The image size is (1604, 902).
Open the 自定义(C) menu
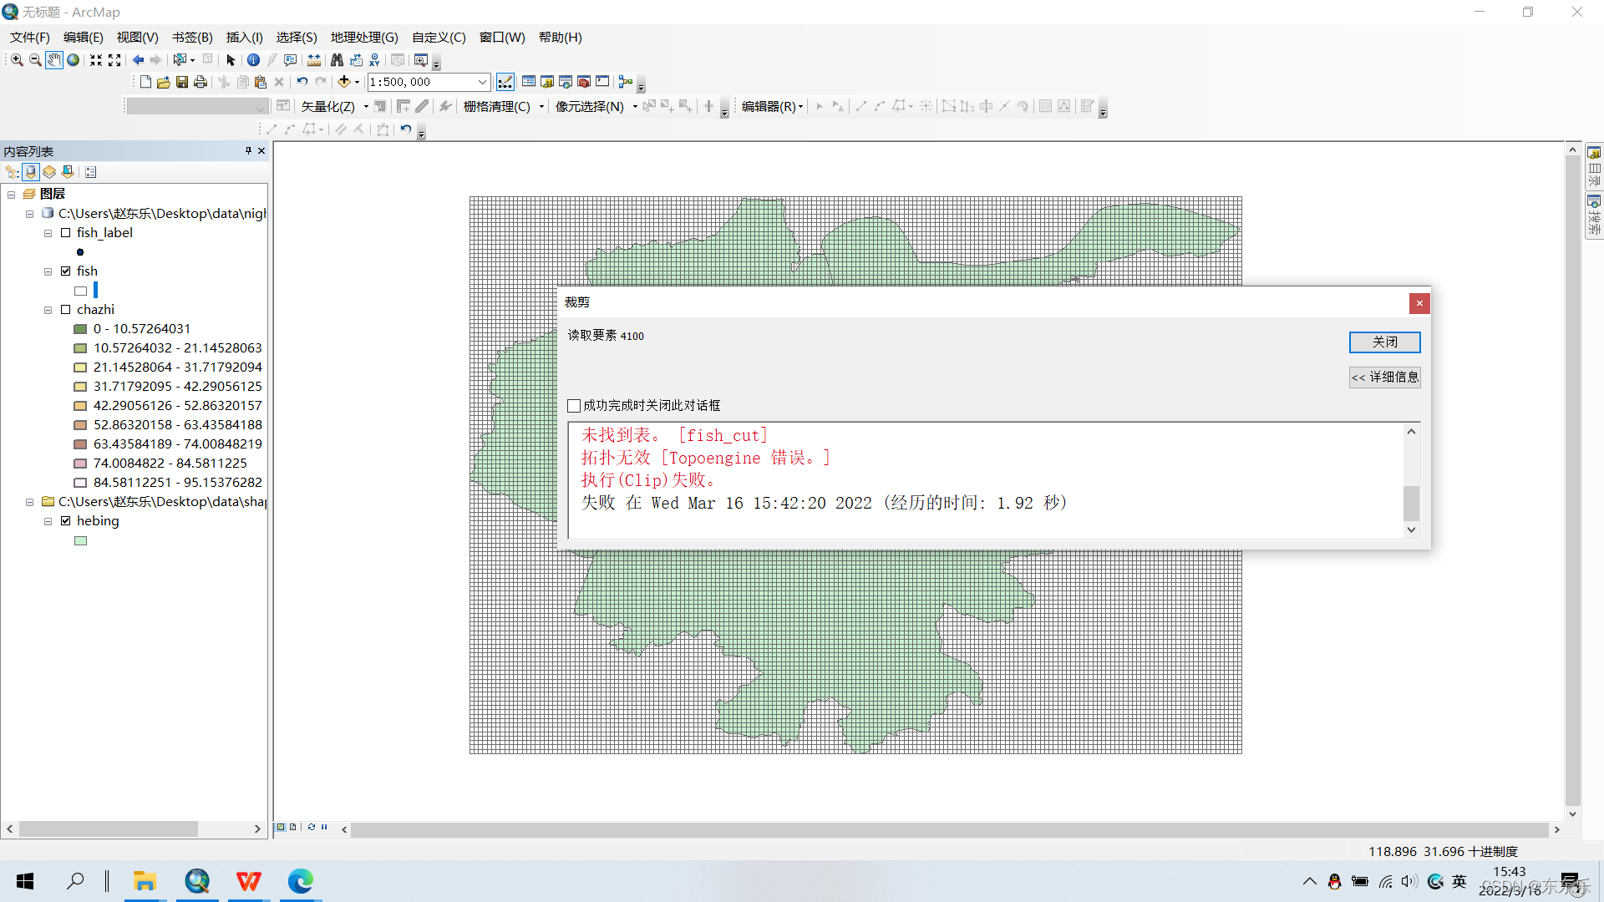439,38
